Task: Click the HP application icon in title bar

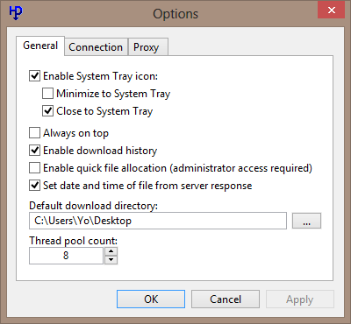Action: [16, 12]
